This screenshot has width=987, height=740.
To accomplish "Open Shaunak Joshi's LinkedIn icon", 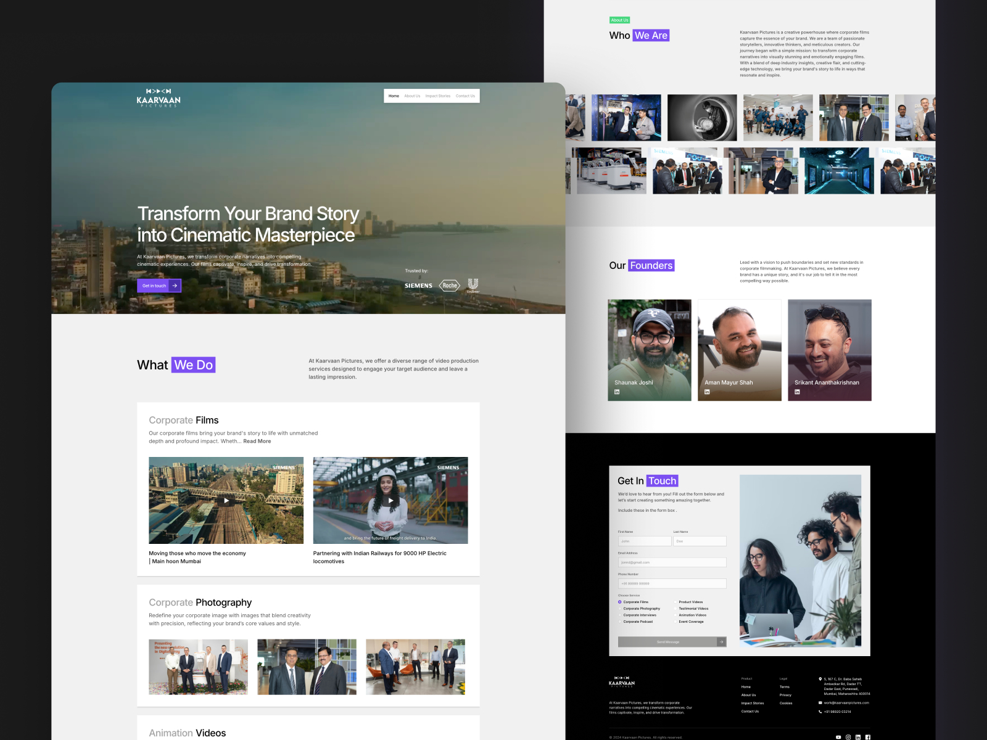I will pyautogui.click(x=617, y=392).
